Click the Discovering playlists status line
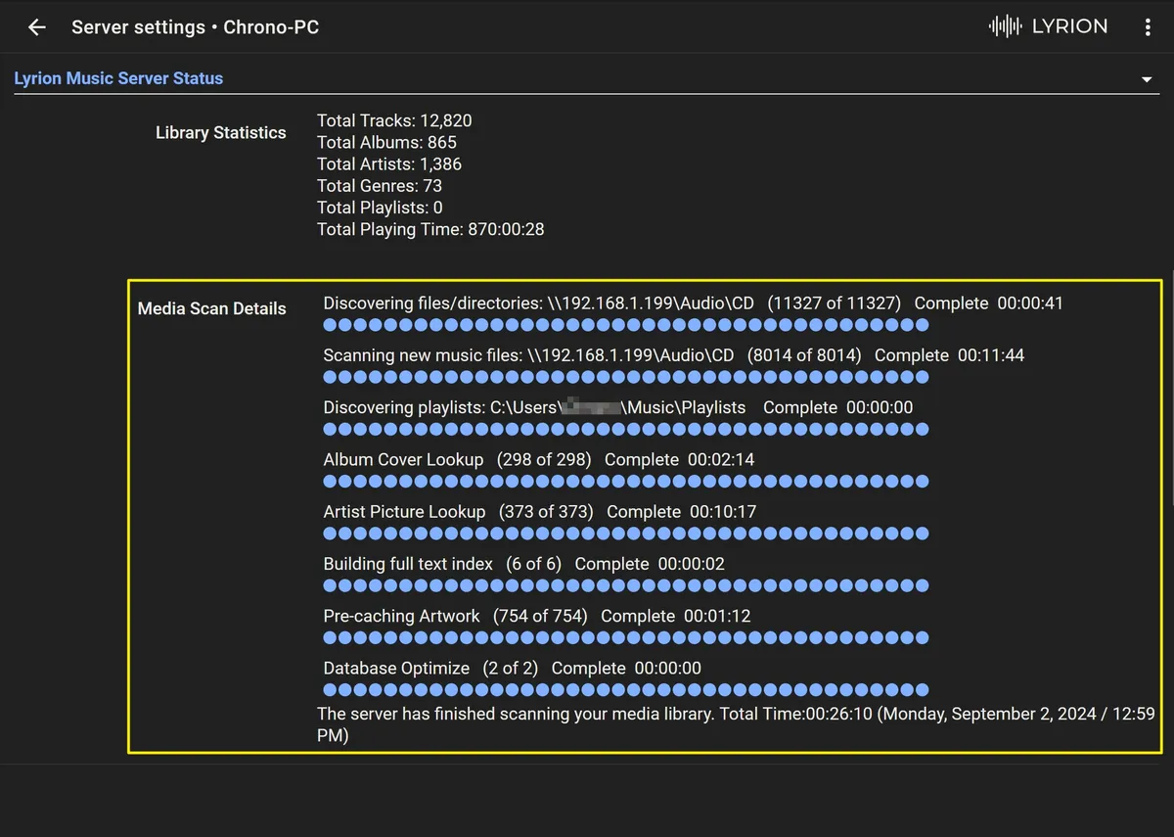Viewport: 1174px width, 837px height. [x=618, y=407]
